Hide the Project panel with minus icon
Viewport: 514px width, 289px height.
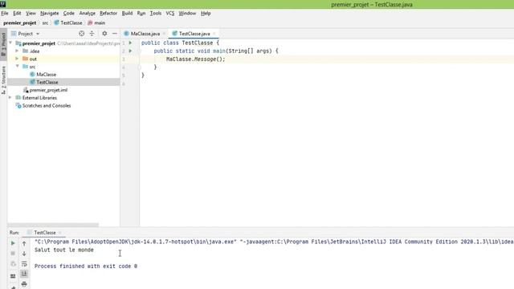pos(114,34)
